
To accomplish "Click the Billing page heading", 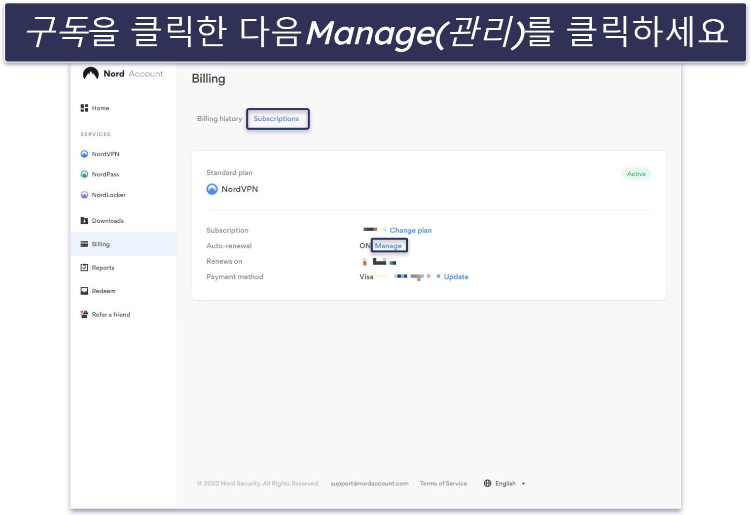I will pos(208,79).
